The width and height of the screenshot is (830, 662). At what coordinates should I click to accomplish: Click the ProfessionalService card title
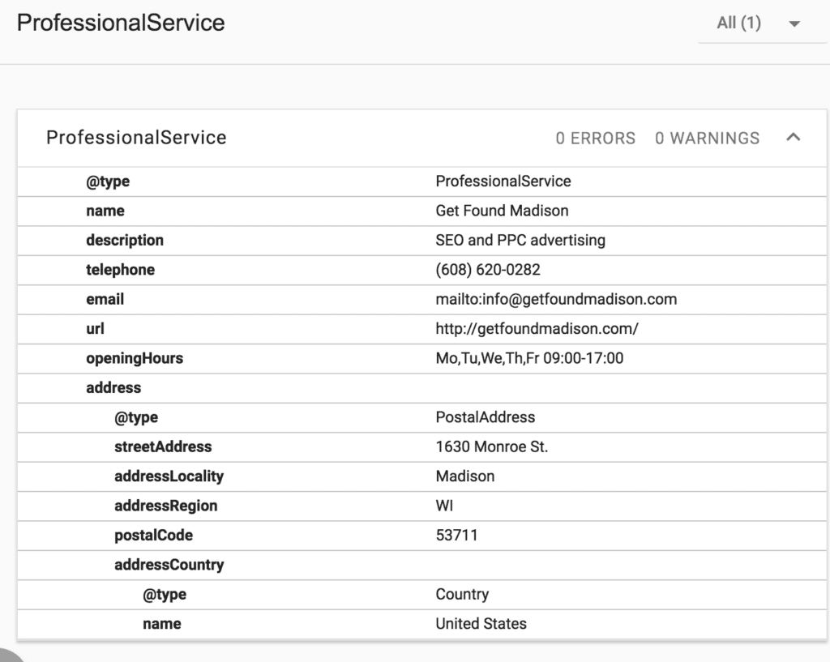136,138
